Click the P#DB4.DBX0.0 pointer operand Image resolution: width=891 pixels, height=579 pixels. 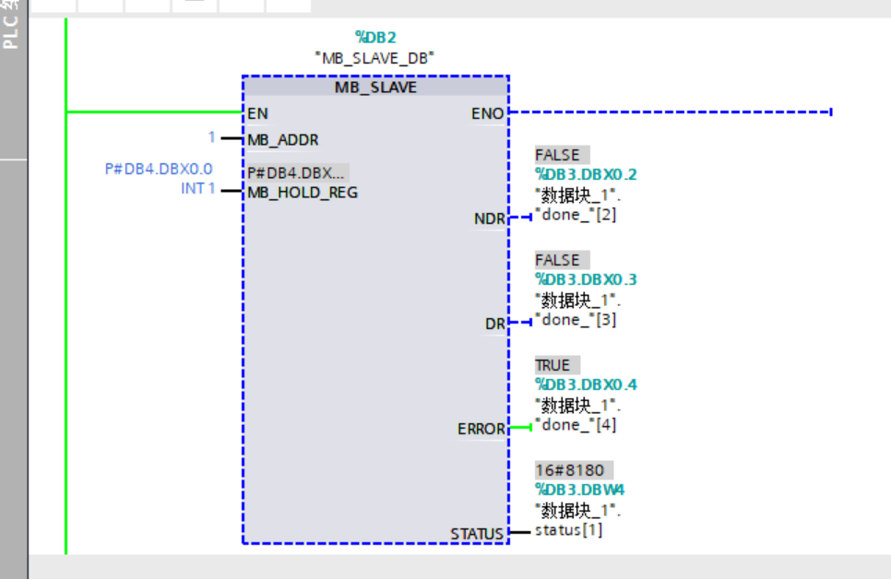point(159,170)
